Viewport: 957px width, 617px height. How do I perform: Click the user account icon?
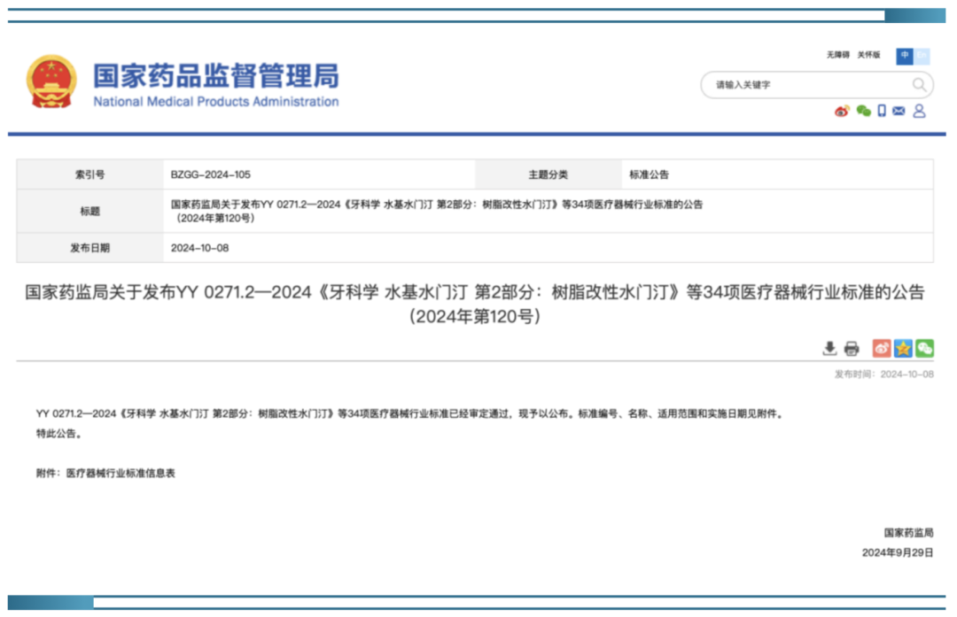[919, 111]
